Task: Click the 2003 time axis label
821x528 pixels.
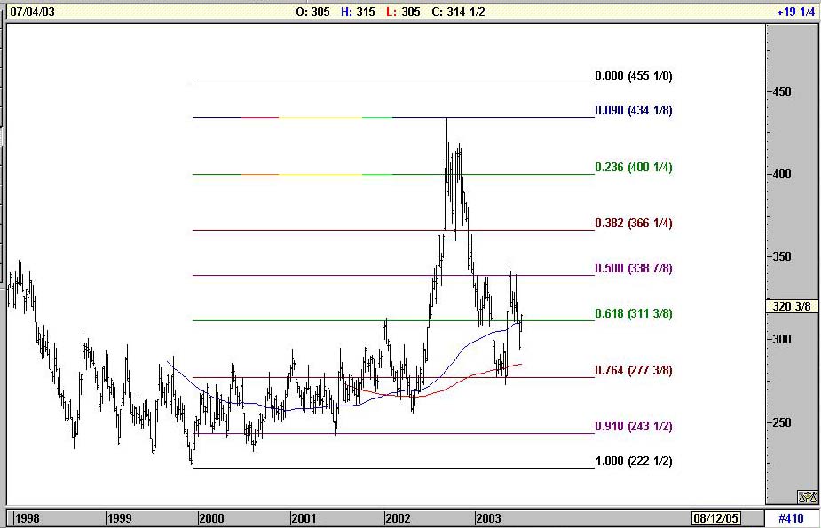Action: (488, 518)
